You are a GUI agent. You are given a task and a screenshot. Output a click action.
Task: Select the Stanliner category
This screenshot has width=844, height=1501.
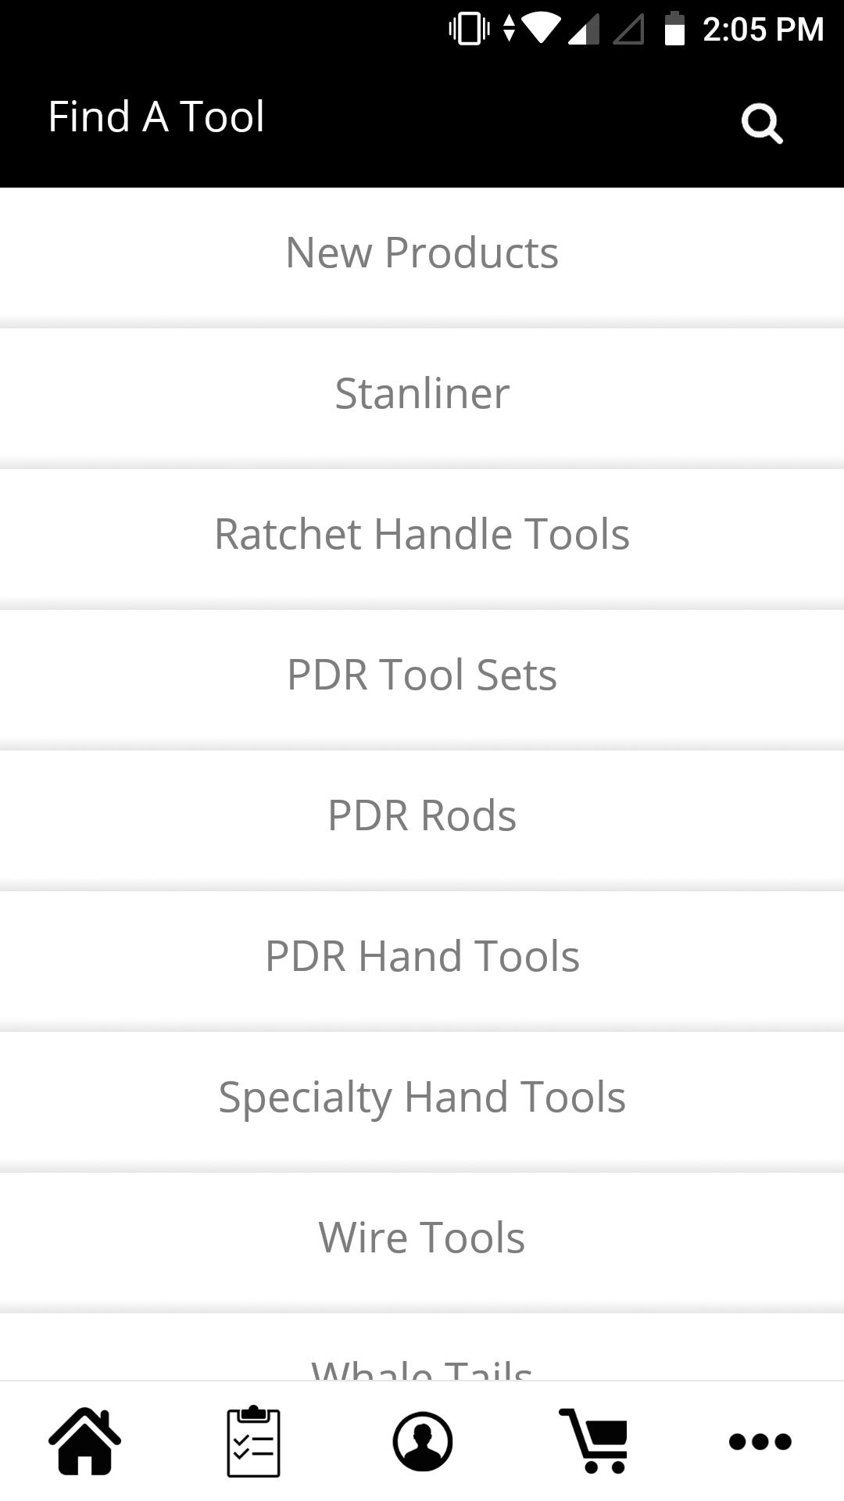coord(422,394)
